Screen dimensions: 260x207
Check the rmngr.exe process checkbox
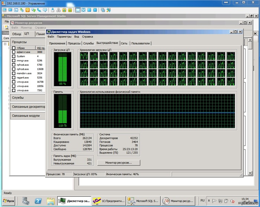pos(14,60)
